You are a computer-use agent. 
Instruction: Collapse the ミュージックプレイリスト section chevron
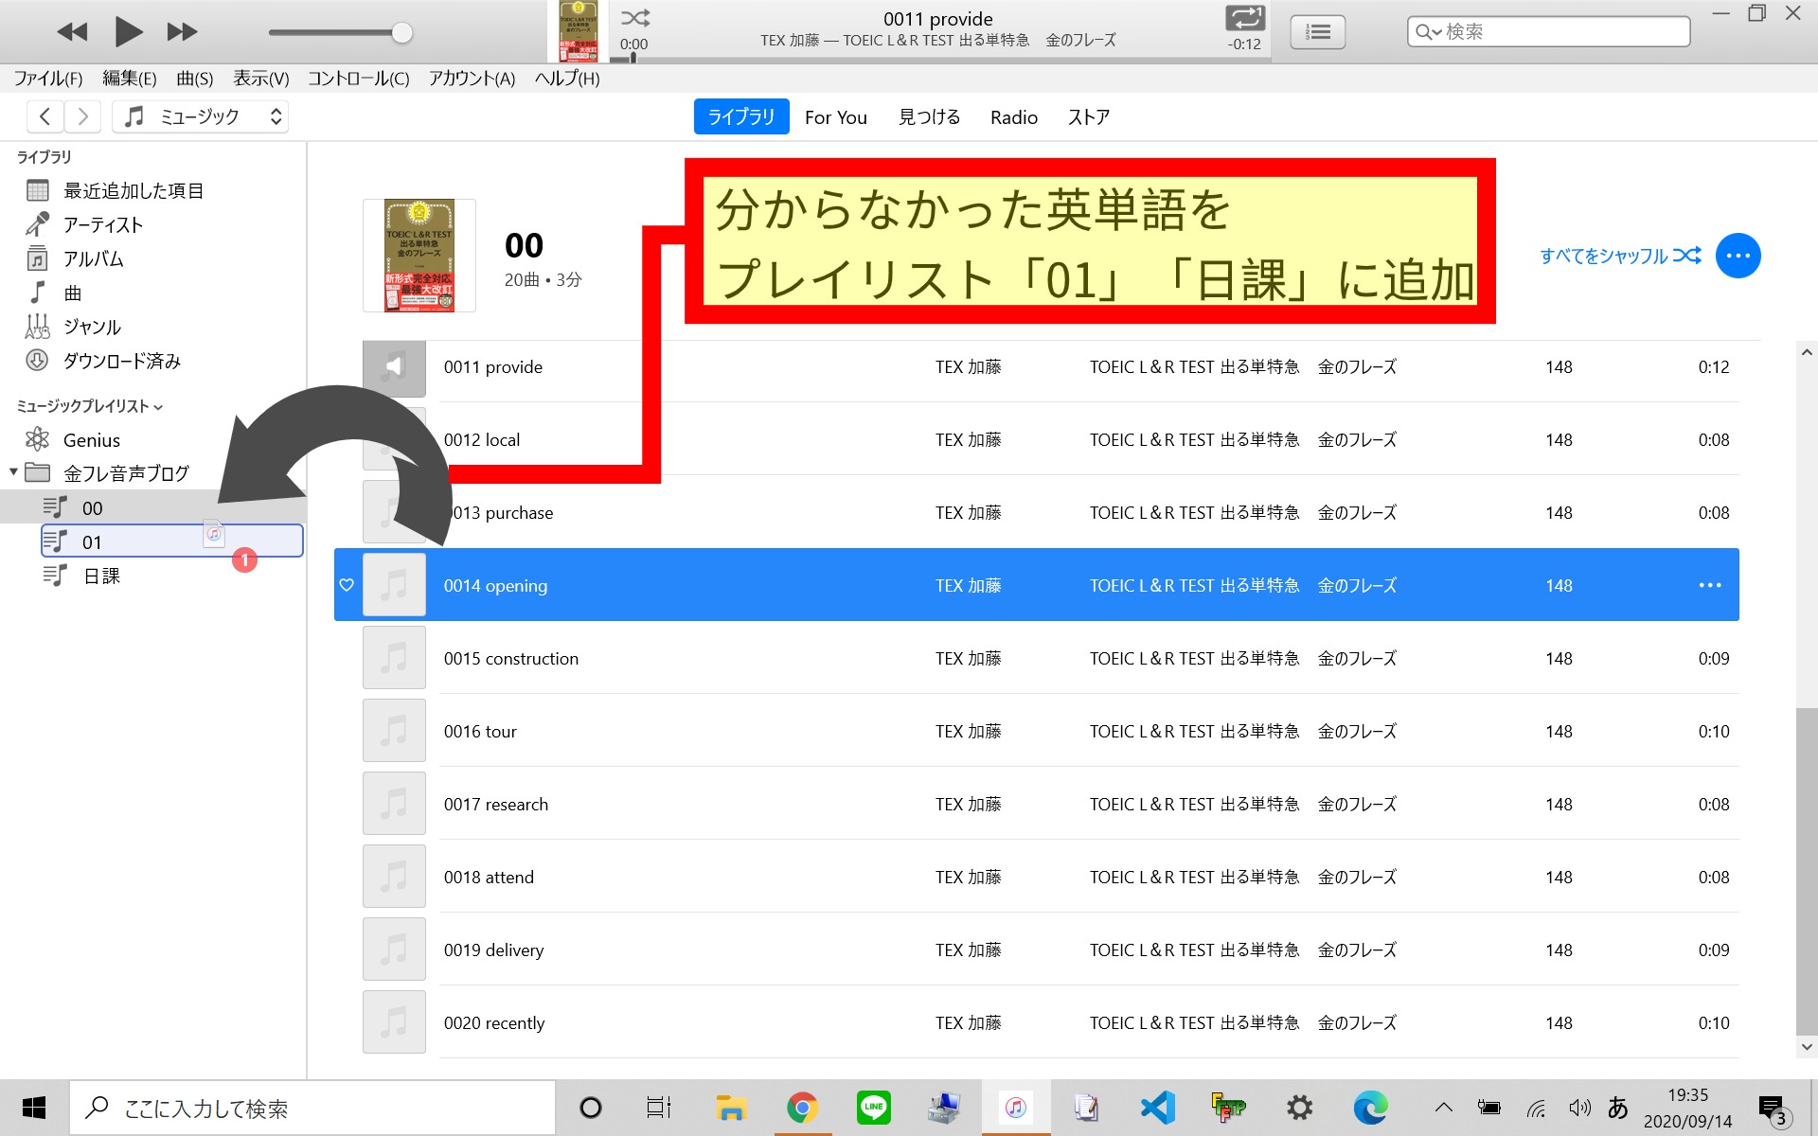[x=158, y=407]
